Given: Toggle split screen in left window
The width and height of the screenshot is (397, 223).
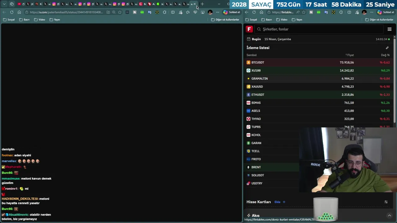Looking at the screenshot, I should (x=173, y=12).
